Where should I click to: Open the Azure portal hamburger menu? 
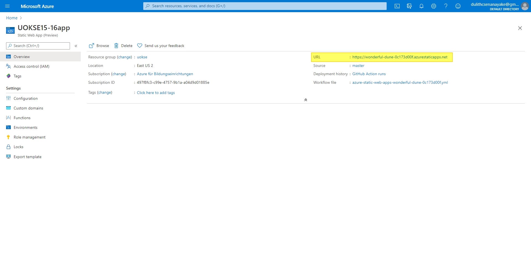pyautogui.click(x=7, y=6)
